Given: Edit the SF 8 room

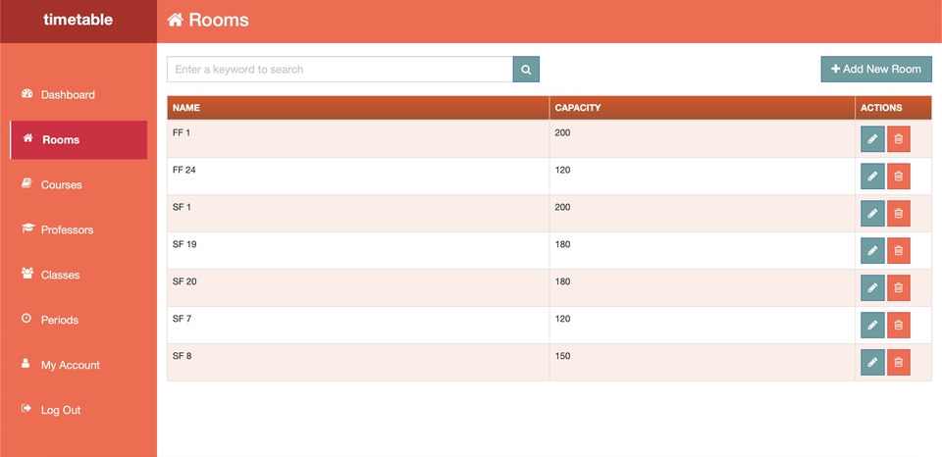Looking at the screenshot, I should 872,362.
